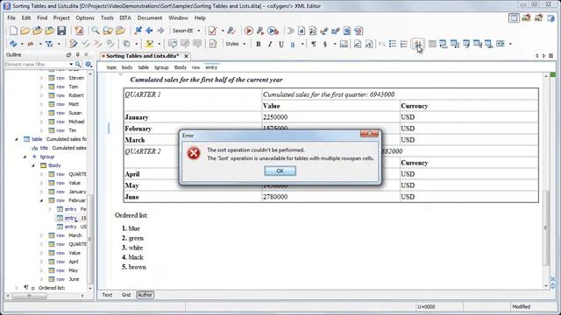Click the blue Back arrow icon

point(150,31)
